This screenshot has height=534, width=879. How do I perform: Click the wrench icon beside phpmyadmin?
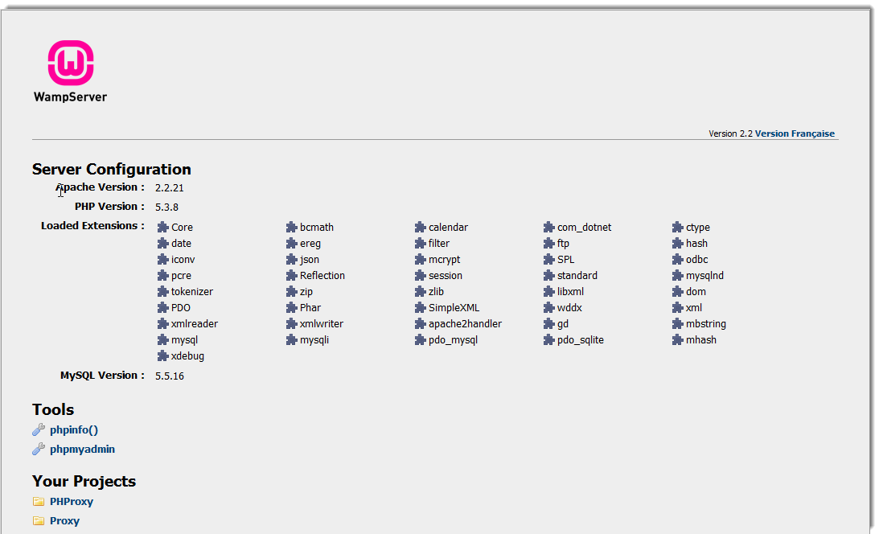tap(39, 449)
